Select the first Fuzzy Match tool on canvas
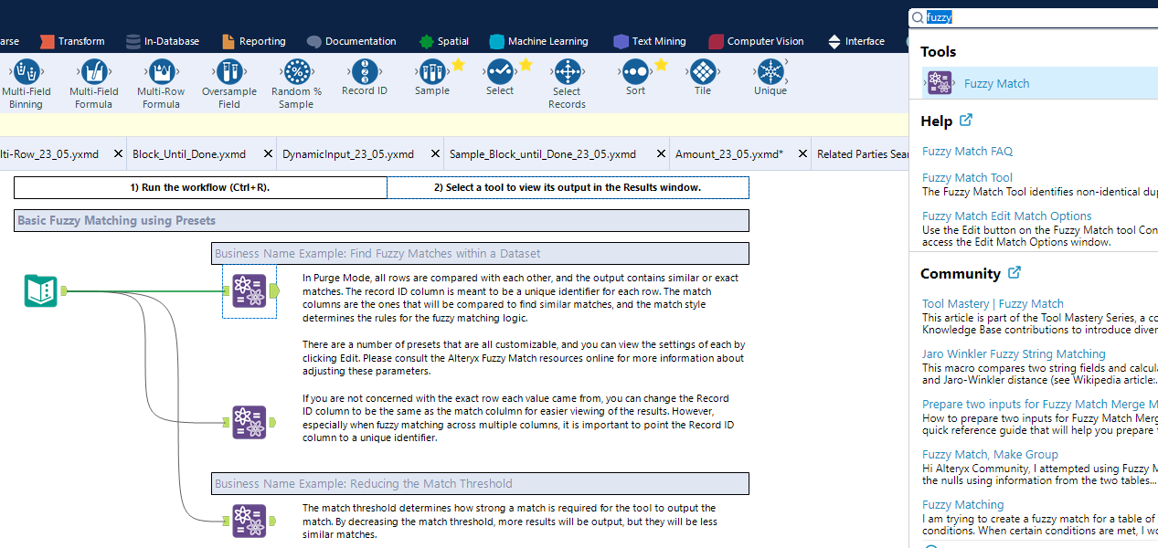This screenshot has width=1158, height=548. pos(250,292)
